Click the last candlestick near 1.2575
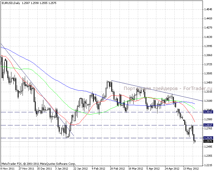The image size is (214, 171). [195, 141]
